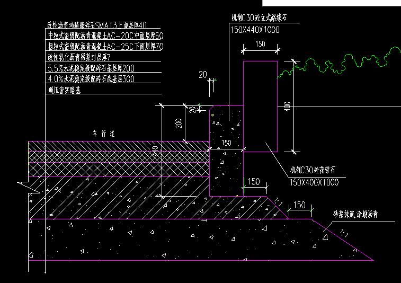Click the 4.0%水泥稳定级配碎石底基层300 label

pyautogui.click(x=91, y=78)
